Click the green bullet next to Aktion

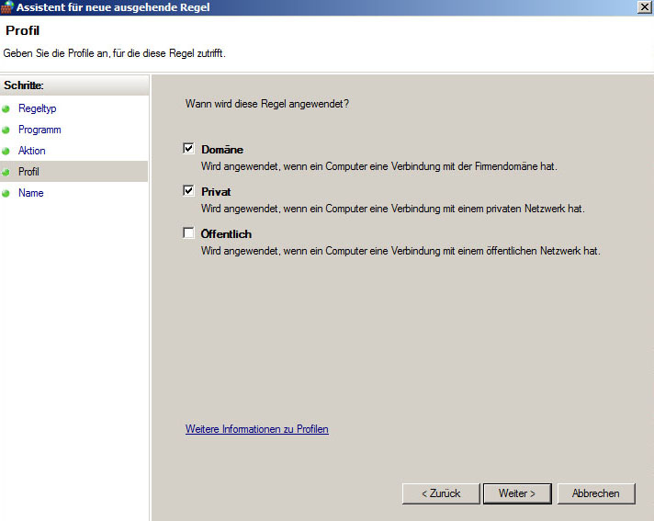tap(6, 151)
